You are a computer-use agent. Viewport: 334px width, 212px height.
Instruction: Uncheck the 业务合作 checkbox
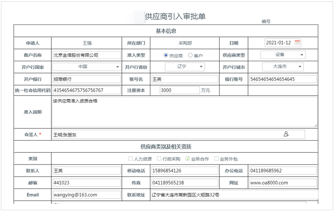(188, 158)
